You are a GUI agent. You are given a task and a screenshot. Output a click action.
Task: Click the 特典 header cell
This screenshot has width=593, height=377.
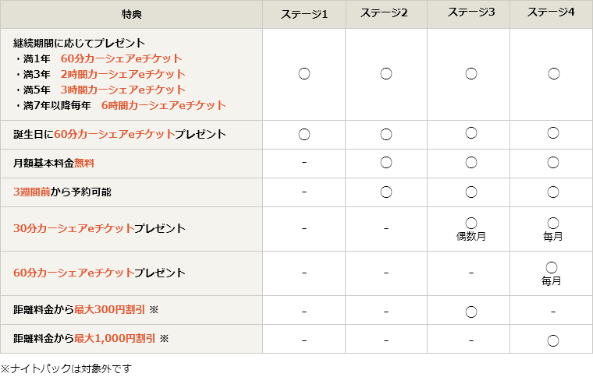132,15
